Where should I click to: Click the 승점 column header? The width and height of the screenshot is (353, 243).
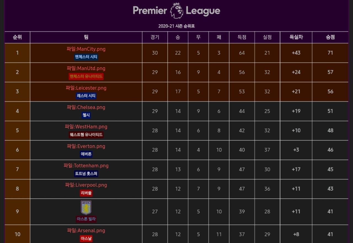330,37
